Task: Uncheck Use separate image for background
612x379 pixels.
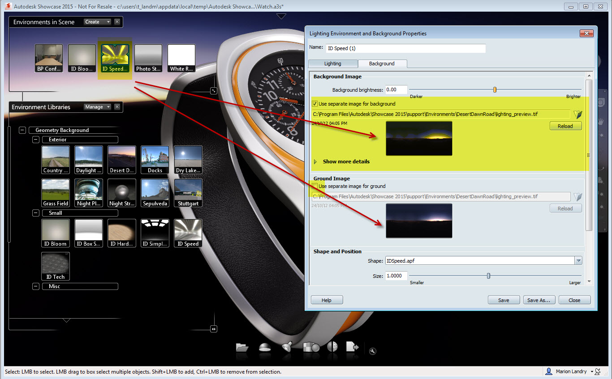Action: pos(315,104)
